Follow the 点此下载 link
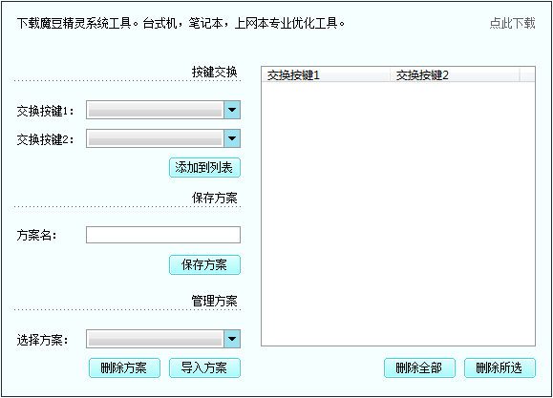 tap(513, 23)
